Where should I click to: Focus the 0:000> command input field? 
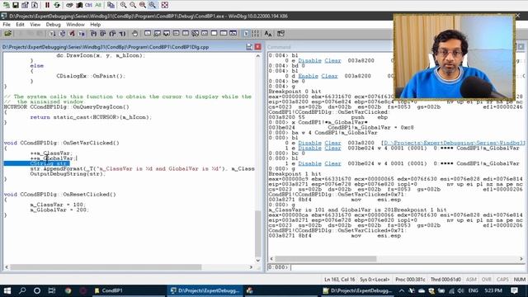(408, 267)
